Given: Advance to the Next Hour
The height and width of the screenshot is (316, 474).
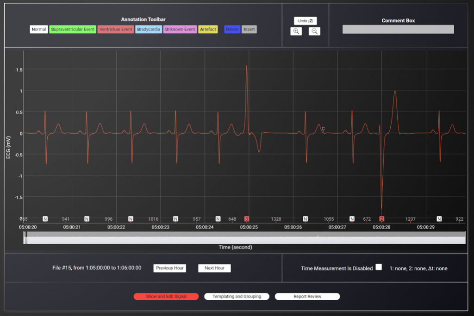Looking at the screenshot, I should 214,268.
